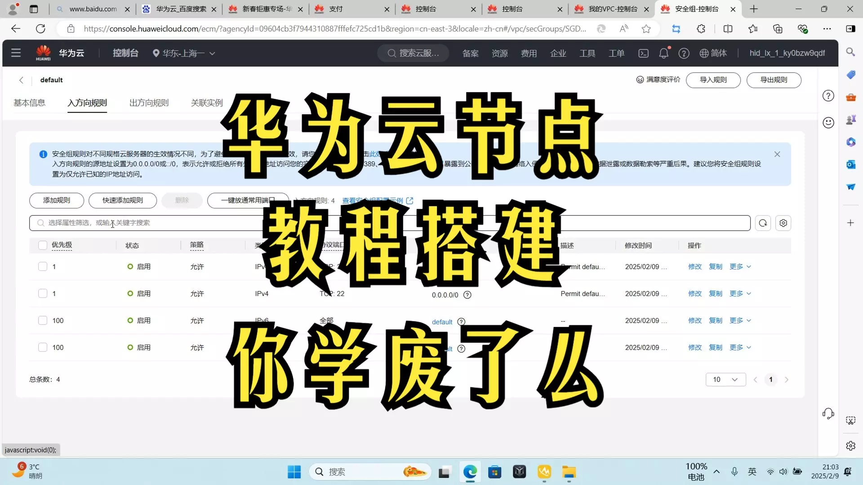Click the back arrow beside default

tap(21, 80)
